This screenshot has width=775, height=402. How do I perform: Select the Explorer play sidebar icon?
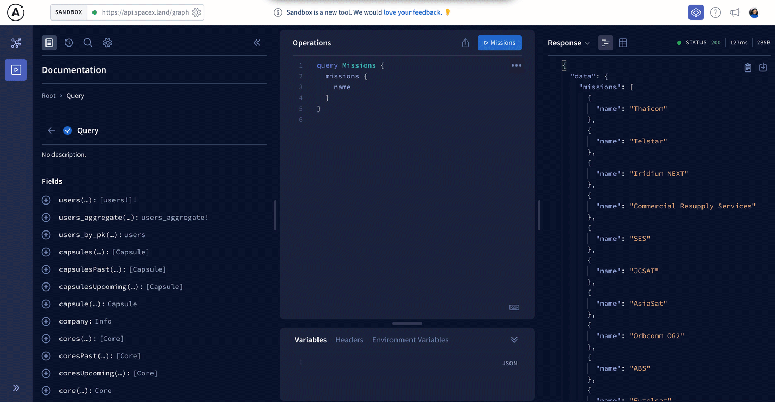[x=16, y=70]
